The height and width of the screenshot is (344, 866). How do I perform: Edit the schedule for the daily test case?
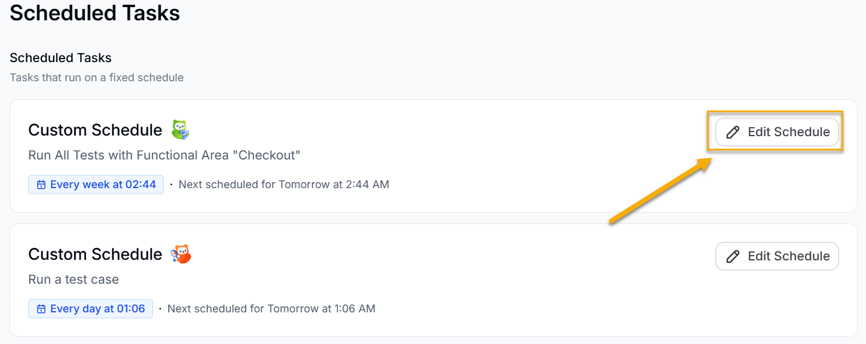[x=776, y=256]
